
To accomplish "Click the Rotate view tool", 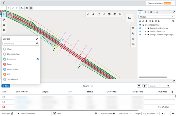I will [88, 14].
